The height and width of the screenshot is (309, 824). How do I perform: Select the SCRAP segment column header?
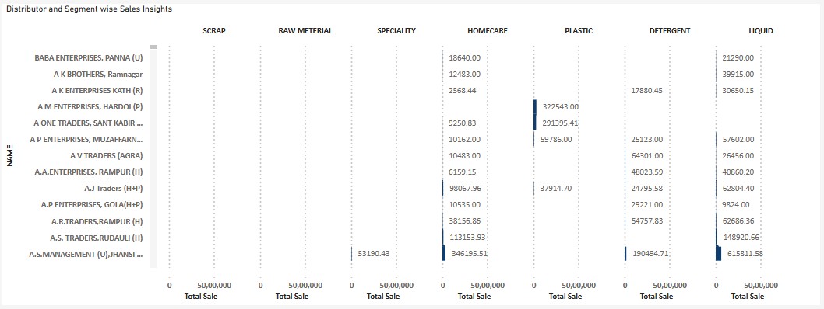pyautogui.click(x=214, y=31)
